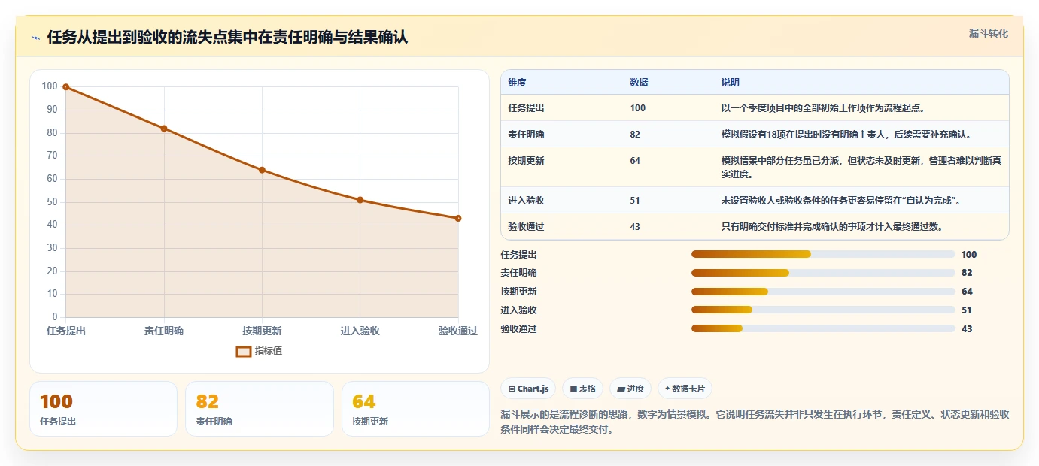
Task: Click y-axis label 50 on the chart
Action: click(52, 202)
